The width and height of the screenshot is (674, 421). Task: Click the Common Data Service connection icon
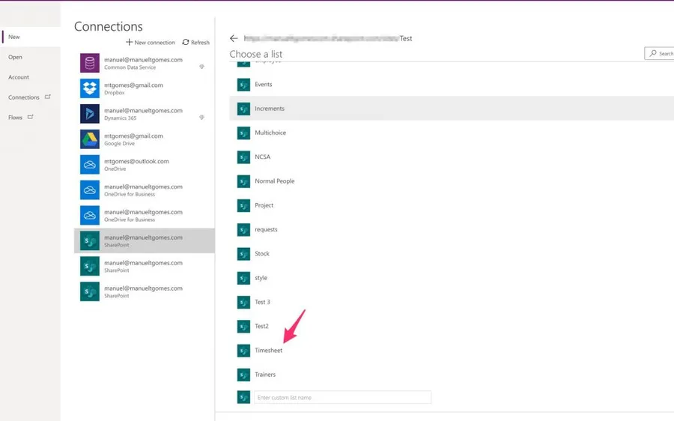click(90, 63)
